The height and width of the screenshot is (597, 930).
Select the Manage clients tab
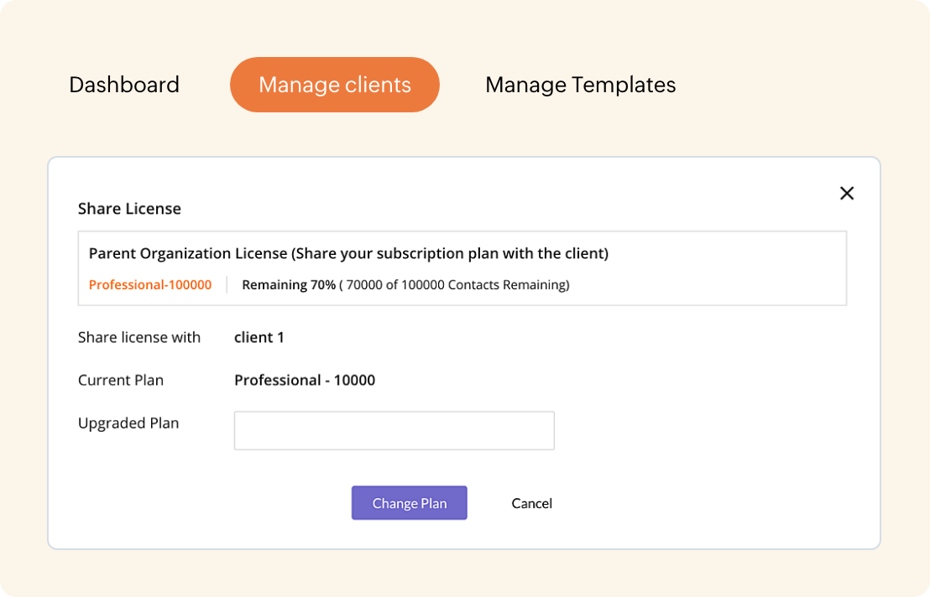335,85
